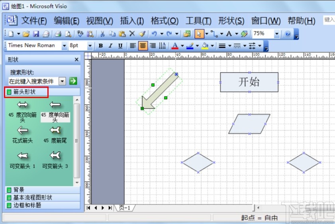Image resolution: width=335 pixels, height=224 pixels.
Task: Select the Connector tool
Action: 214,34
